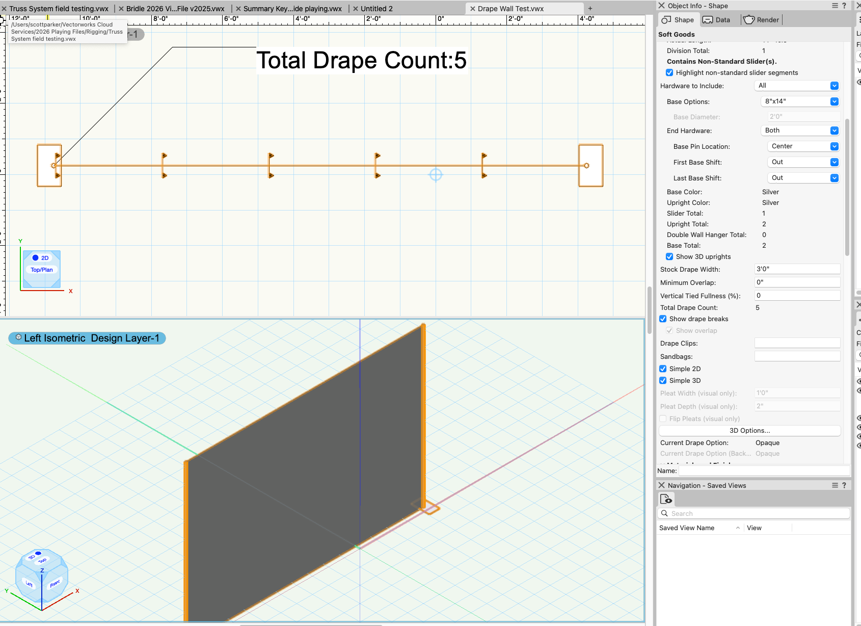Switch to the Render tab
The image size is (861, 626).
[761, 20]
